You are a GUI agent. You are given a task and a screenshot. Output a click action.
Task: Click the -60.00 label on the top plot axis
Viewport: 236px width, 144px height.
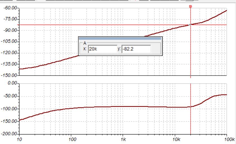point(10,8)
